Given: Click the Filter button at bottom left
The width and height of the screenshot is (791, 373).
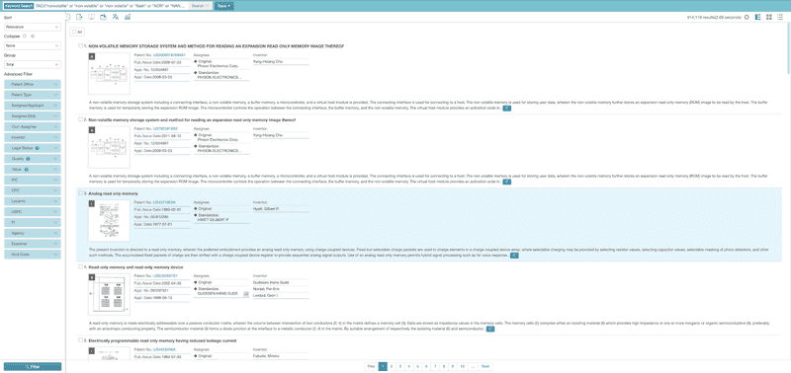Looking at the screenshot, I should point(33,367).
